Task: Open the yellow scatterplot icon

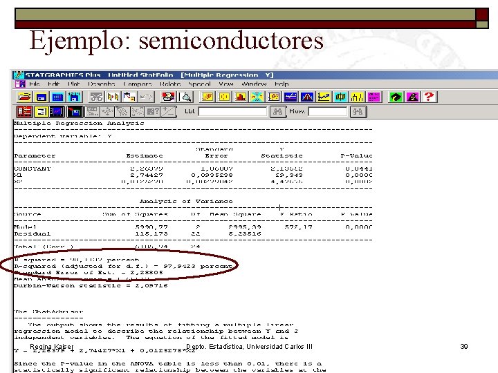Action: pyautogui.click(x=207, y=97)
